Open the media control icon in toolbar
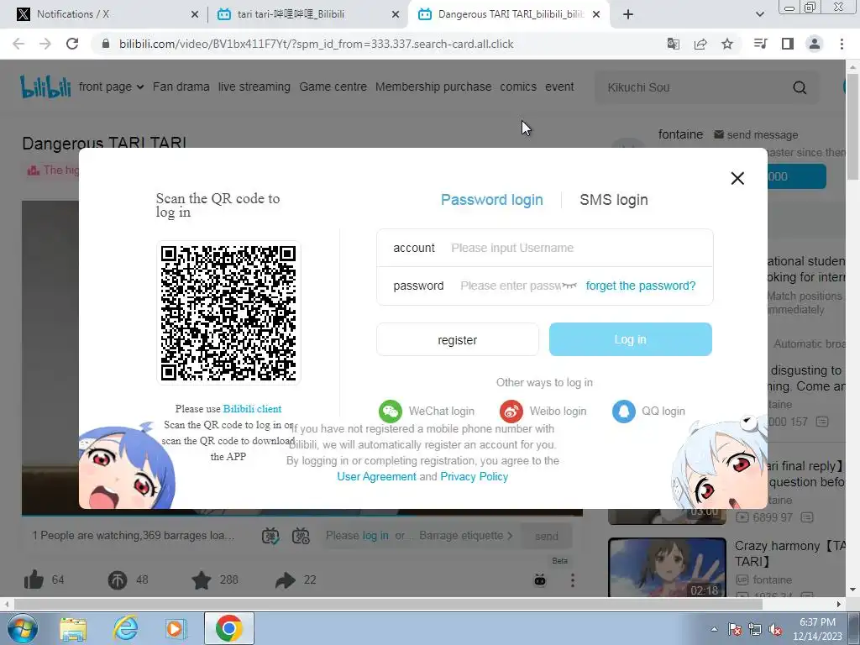The height and width of the screenshot is (645, 860). click(760, 44)
